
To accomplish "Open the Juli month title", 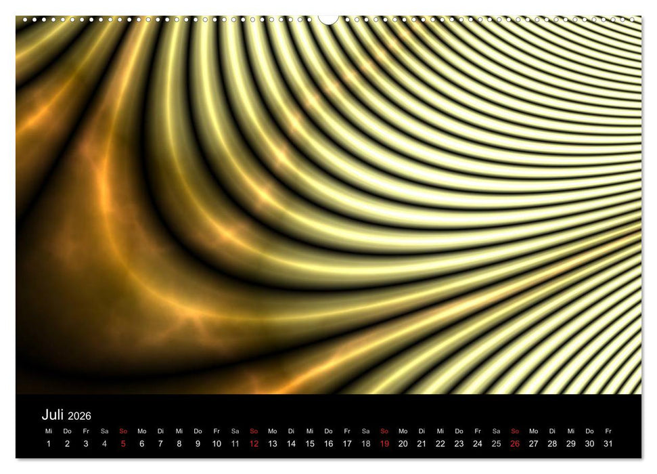I will tap(53, 416).
